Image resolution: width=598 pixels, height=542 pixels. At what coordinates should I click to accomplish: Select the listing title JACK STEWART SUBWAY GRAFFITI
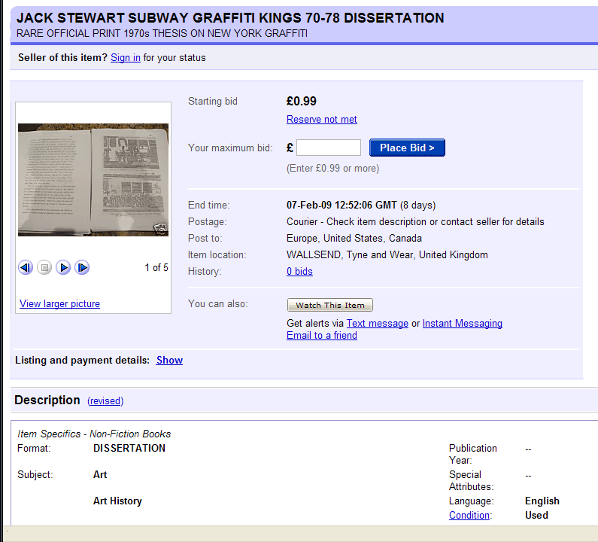[230, 18]
